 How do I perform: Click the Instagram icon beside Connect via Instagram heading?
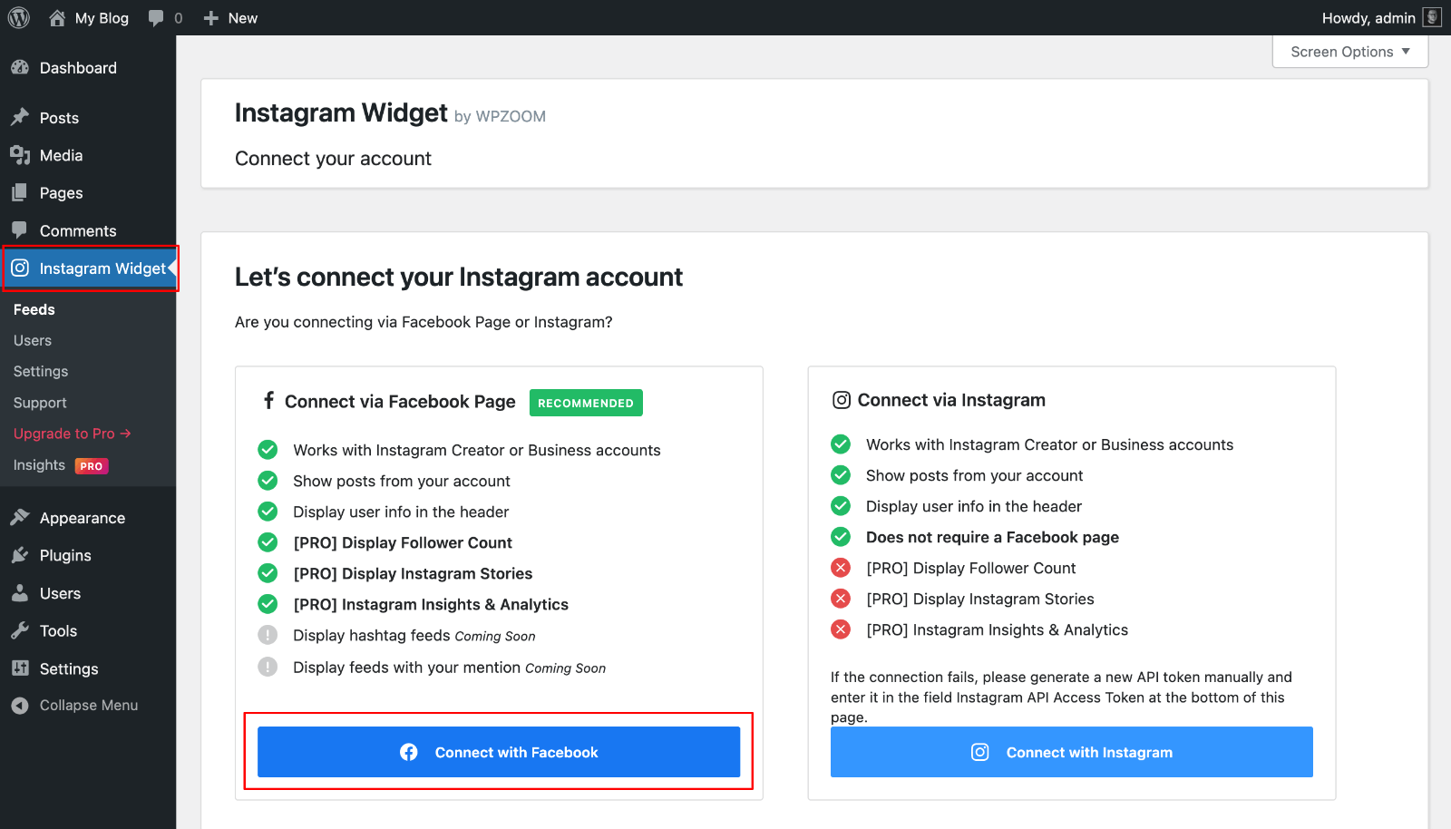[842, 400]
